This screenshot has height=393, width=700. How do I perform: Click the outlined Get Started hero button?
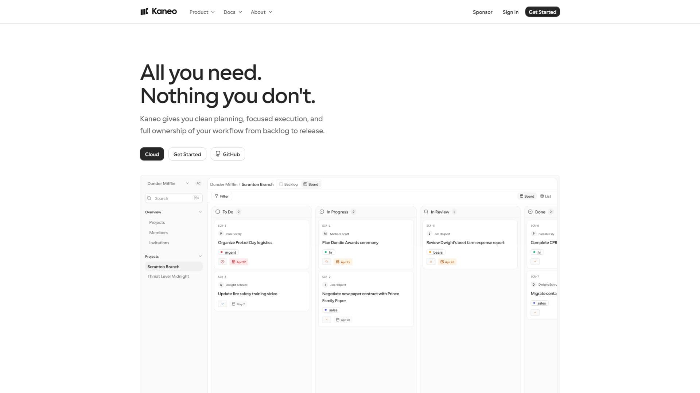tap(187, 154)
